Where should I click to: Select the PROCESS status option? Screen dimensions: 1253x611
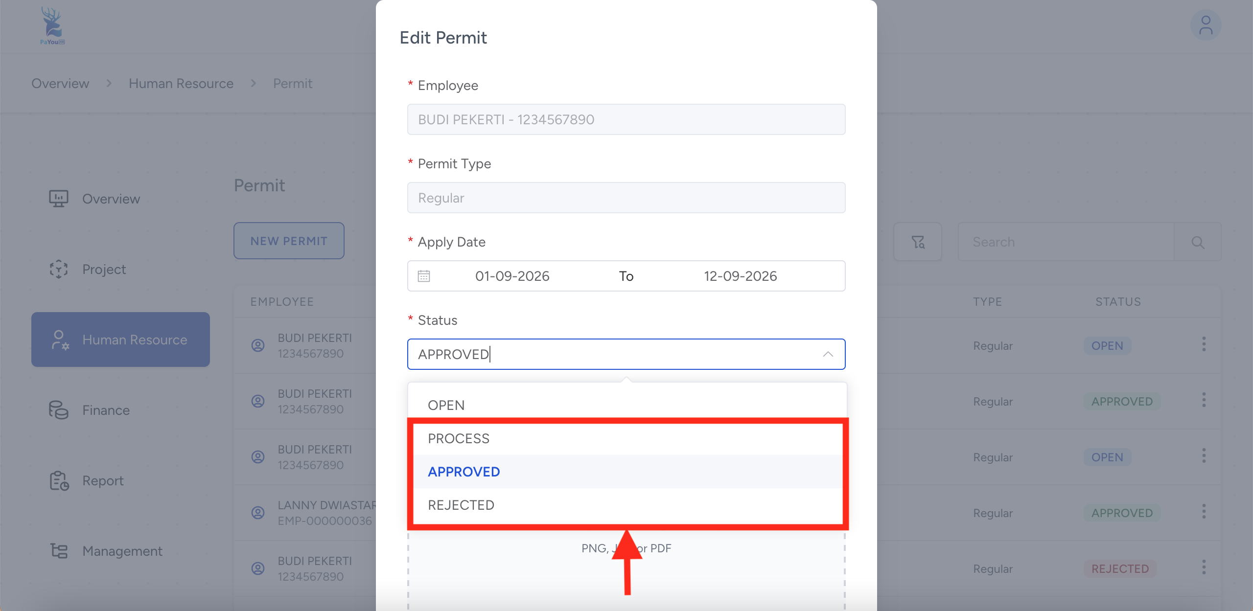[x=459, y=438]
